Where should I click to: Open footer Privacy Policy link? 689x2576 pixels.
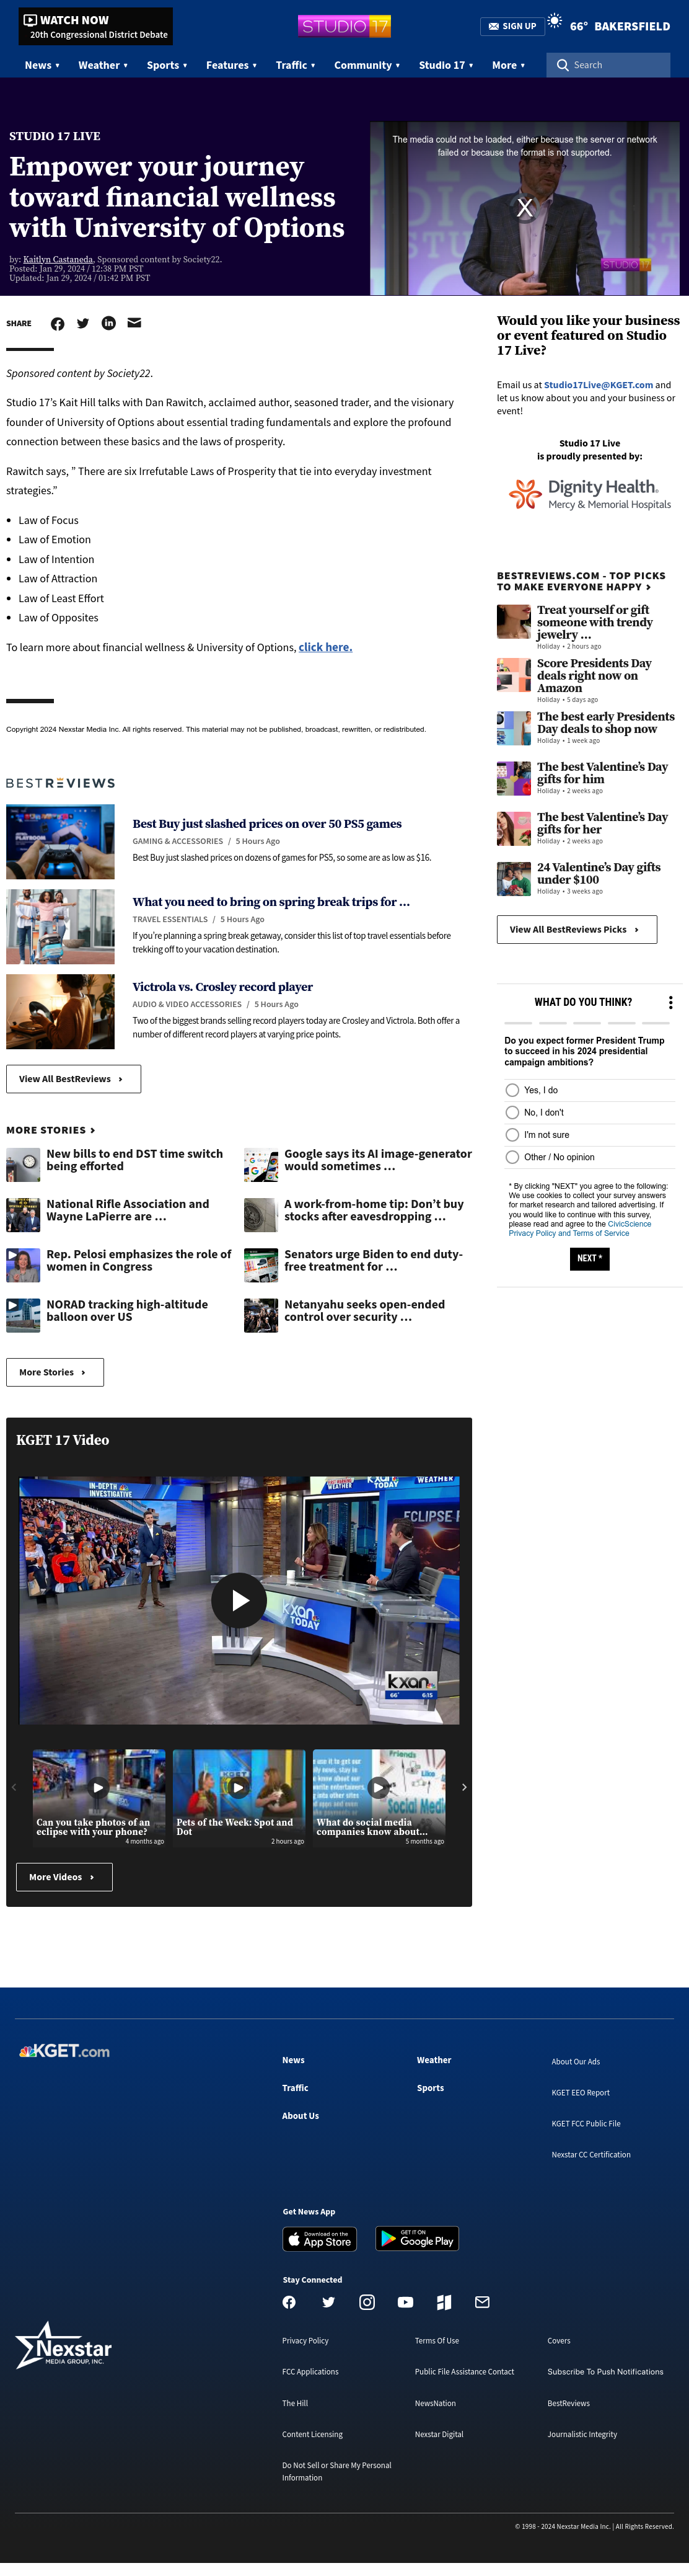click(x=305, y=2341)
